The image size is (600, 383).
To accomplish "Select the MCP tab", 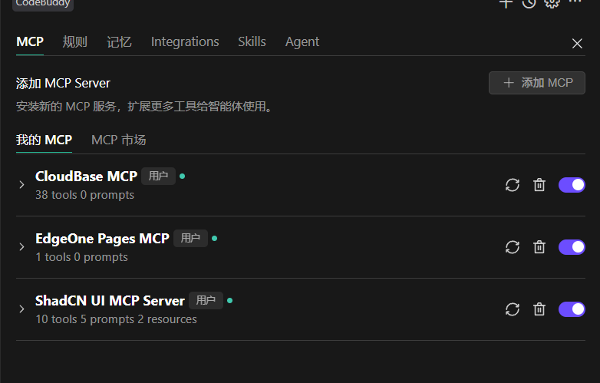I will coord(30,41).
